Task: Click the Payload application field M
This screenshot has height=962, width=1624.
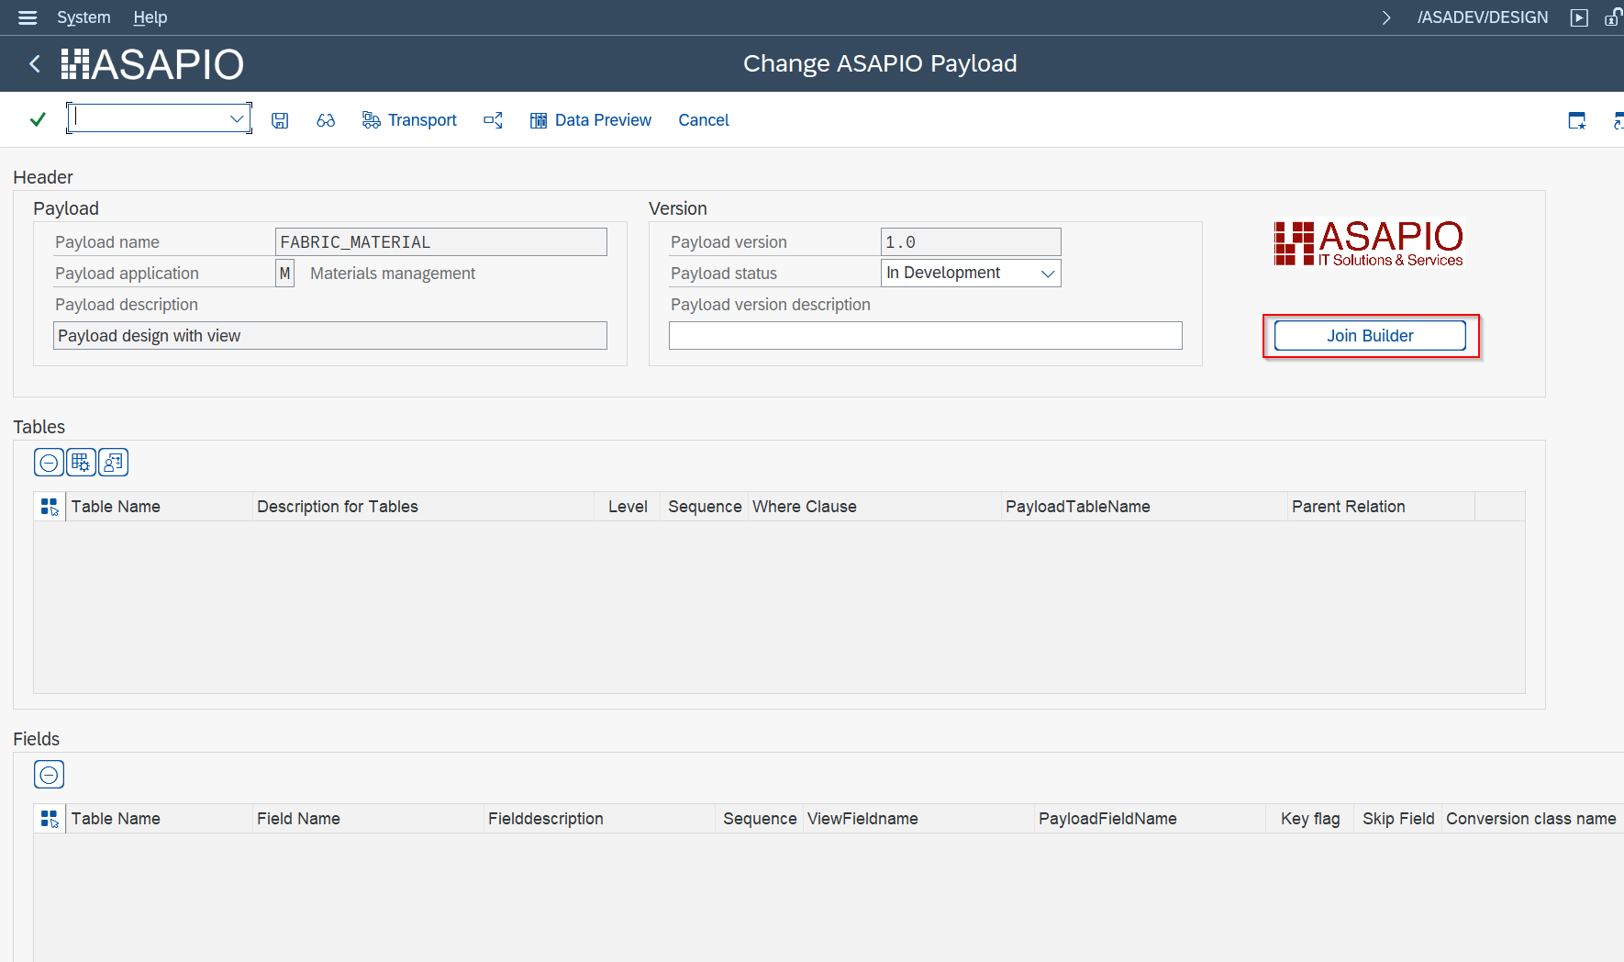Action: coord(285,274)
